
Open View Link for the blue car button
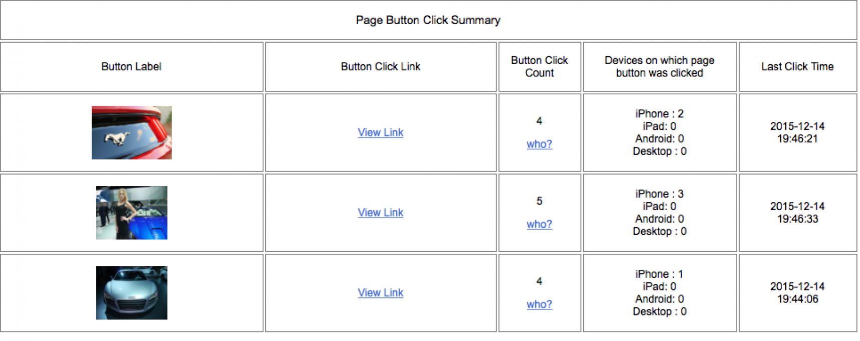tap(380, 213)
